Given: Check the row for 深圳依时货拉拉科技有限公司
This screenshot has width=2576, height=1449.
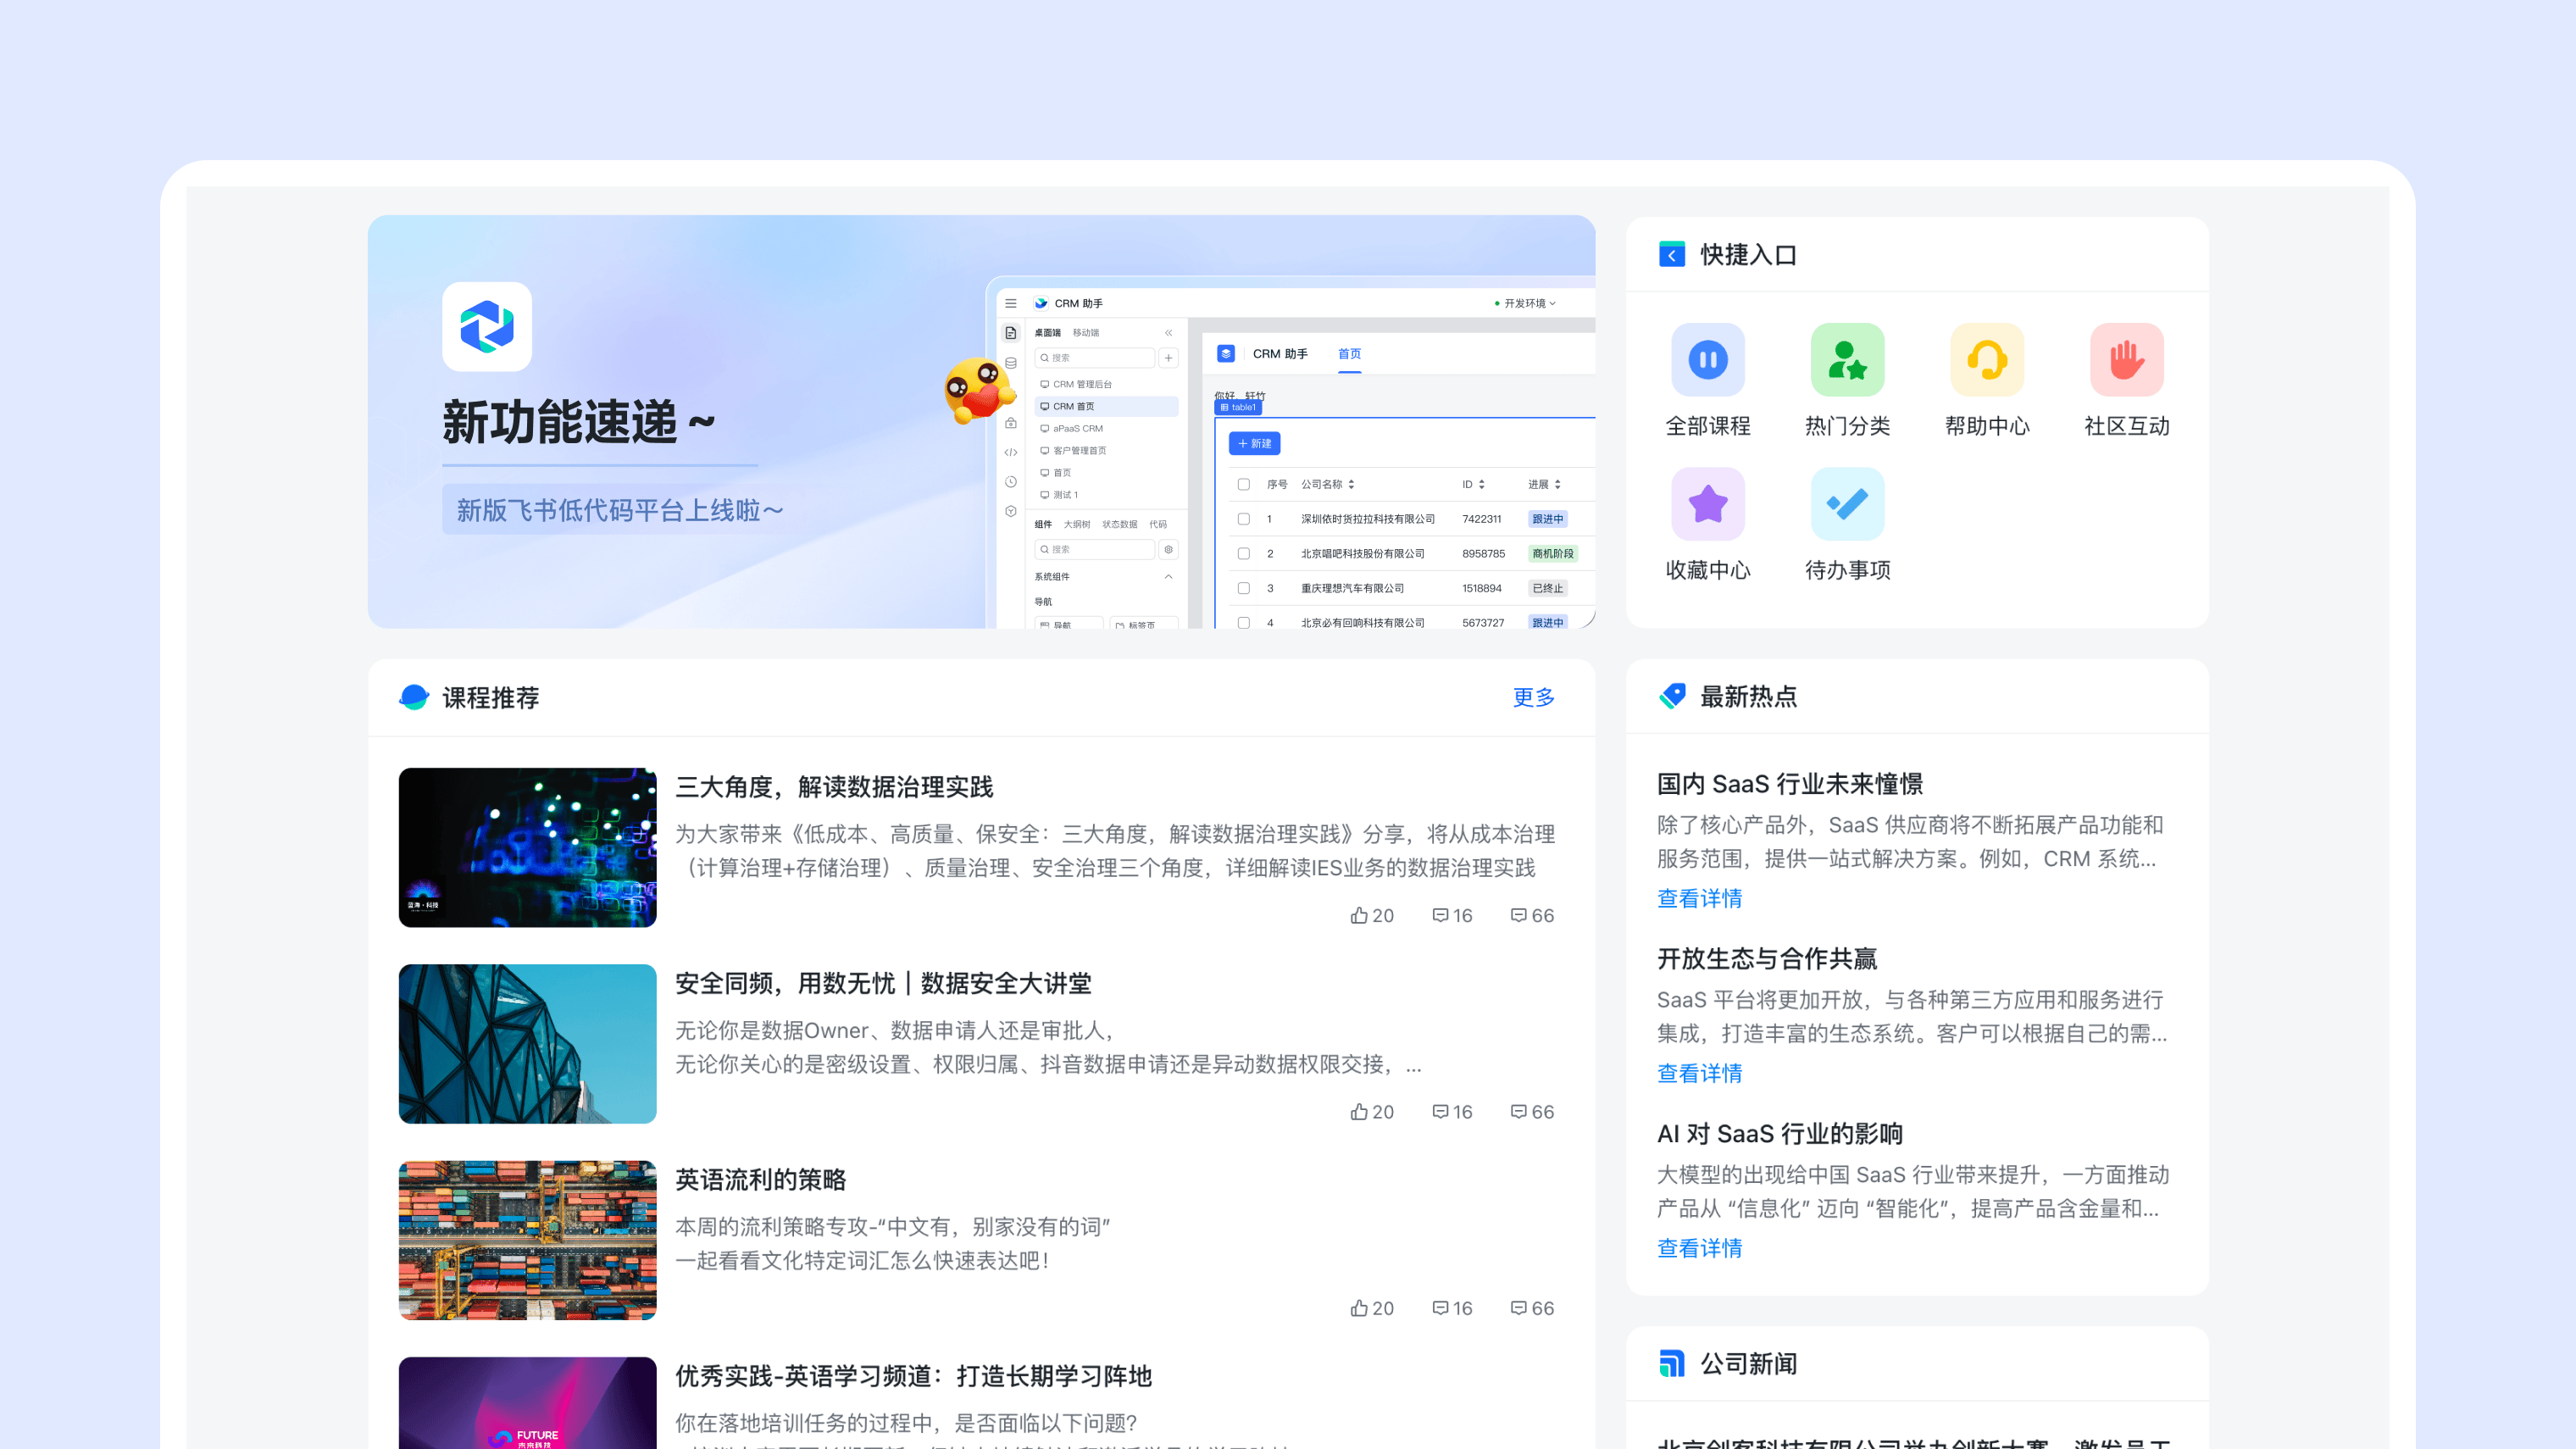Looking at the screenshot, I should (1243, 519).
